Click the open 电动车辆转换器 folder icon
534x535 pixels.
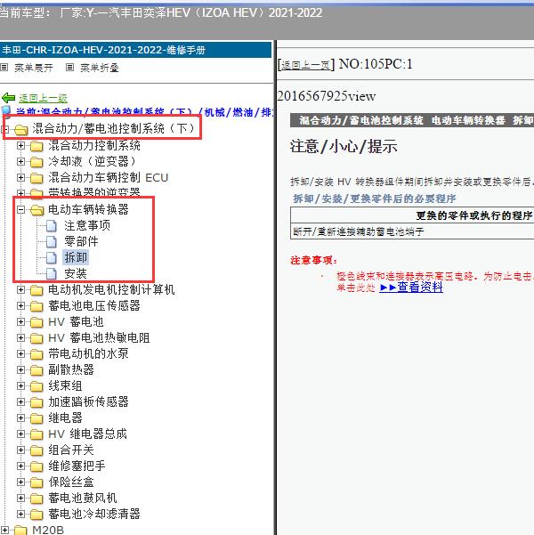pyautogui.click(x=36, y=210)
